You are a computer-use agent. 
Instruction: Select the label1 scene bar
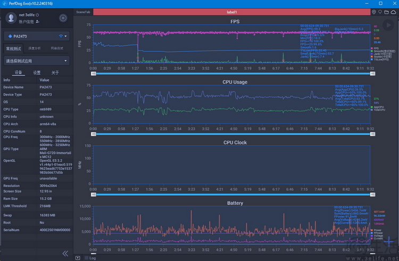pyautogui.click(x=232, y=12)
